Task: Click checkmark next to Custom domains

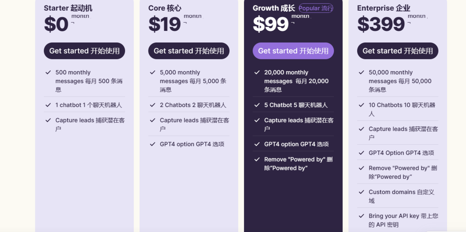Action: coord(361,192)
